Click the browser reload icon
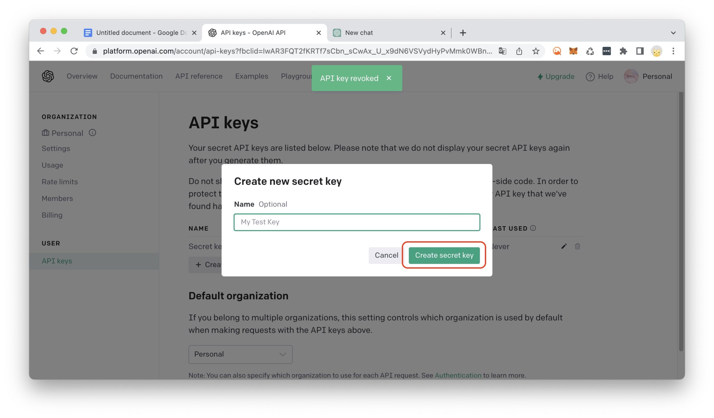The image size is (714, 418). click(74, 51)
